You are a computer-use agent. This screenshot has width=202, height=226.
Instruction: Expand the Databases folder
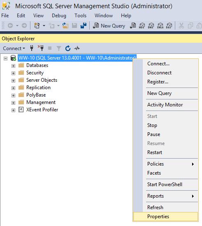click(x=13, y=66)
